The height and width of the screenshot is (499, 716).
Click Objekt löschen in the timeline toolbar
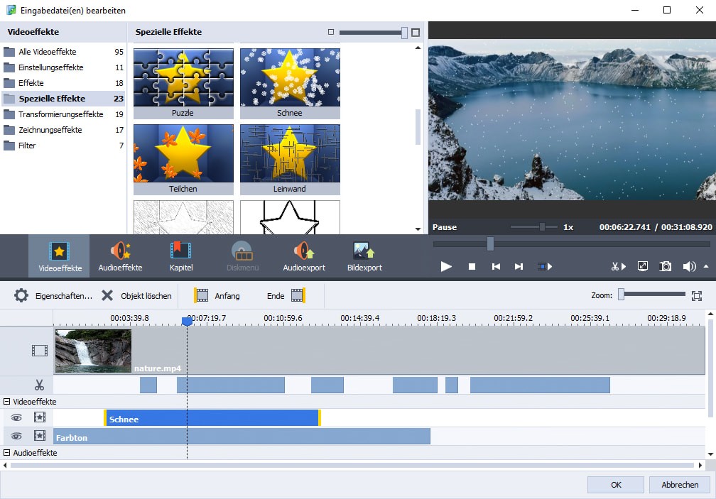click(136, 296)
